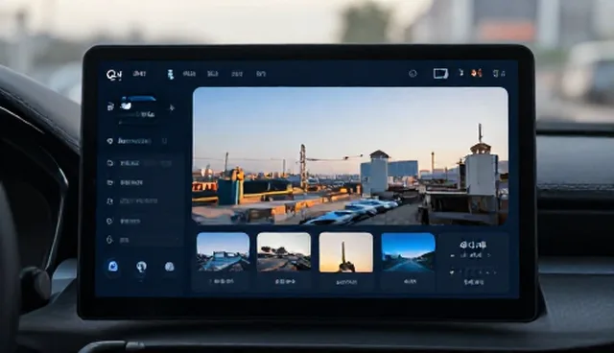
Task: Tap the rectangular screen icon in the top bar
Action: click(440, 73)
